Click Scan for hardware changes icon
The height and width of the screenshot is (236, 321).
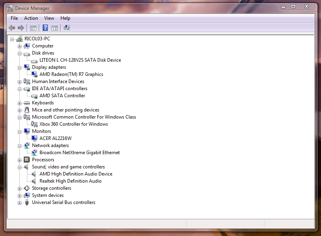(x=67, y=28)
